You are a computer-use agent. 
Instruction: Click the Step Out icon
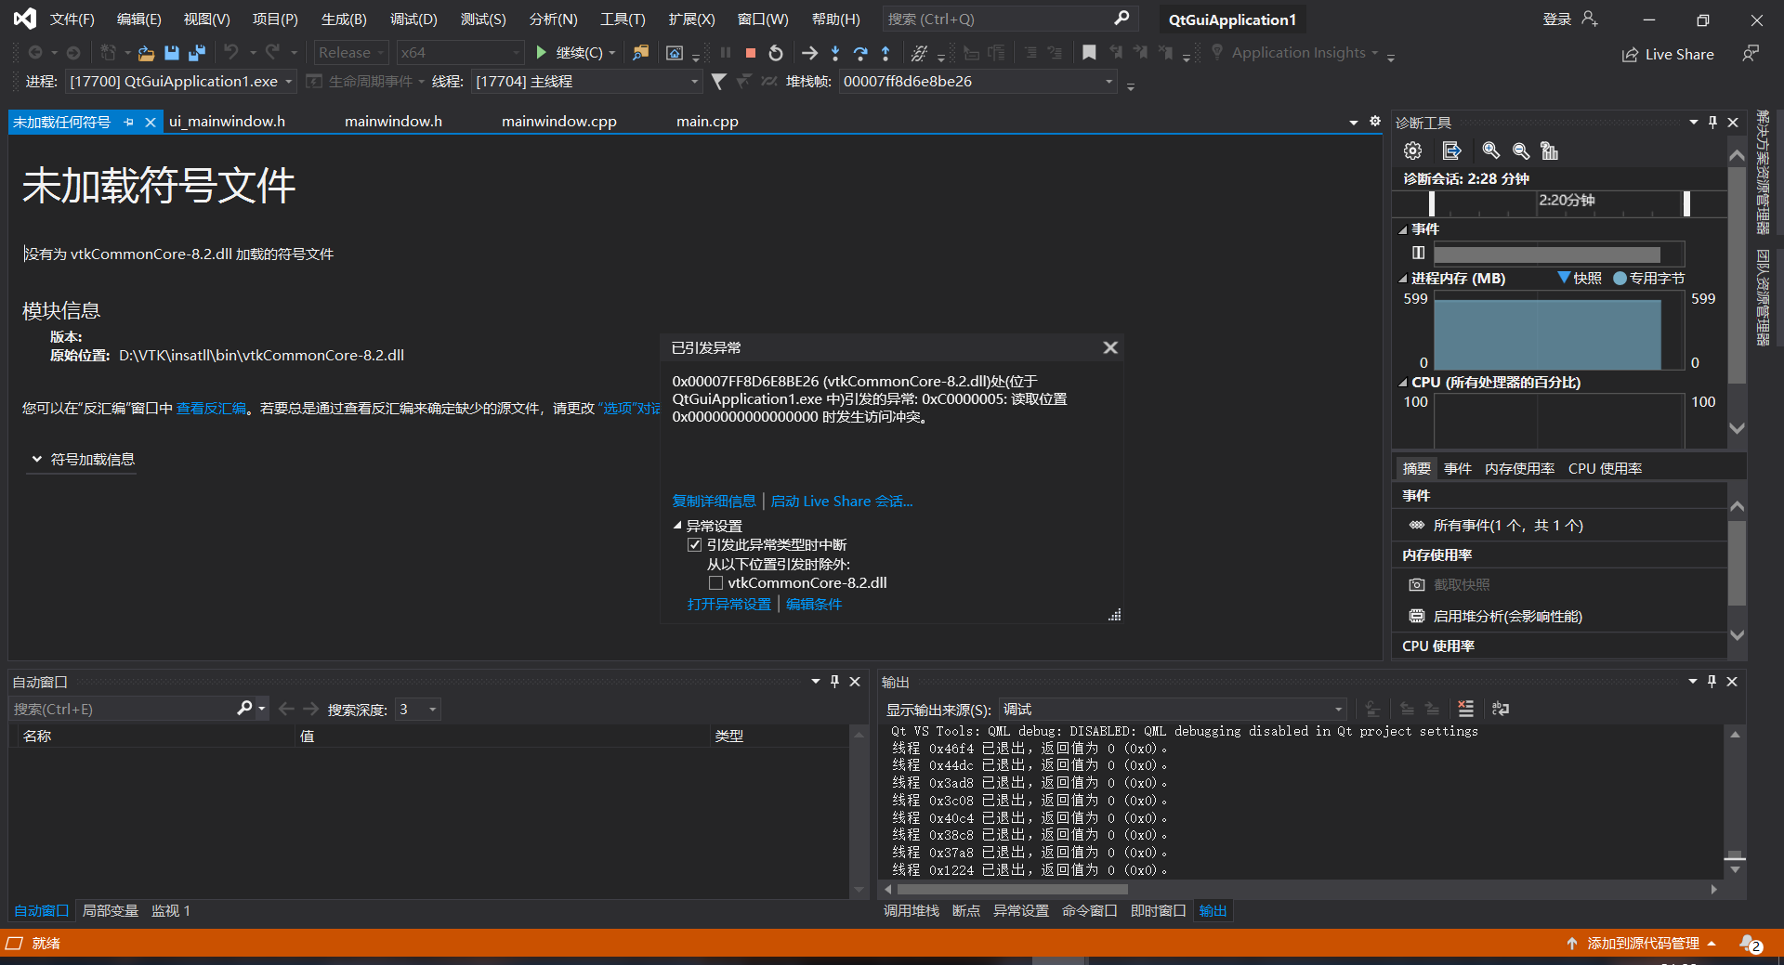click(x=885, y=53)
